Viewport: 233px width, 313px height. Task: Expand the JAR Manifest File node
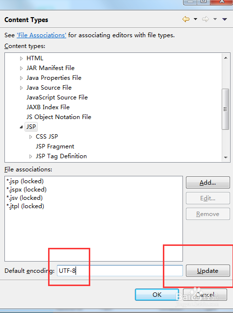click(x=21, y=68)
